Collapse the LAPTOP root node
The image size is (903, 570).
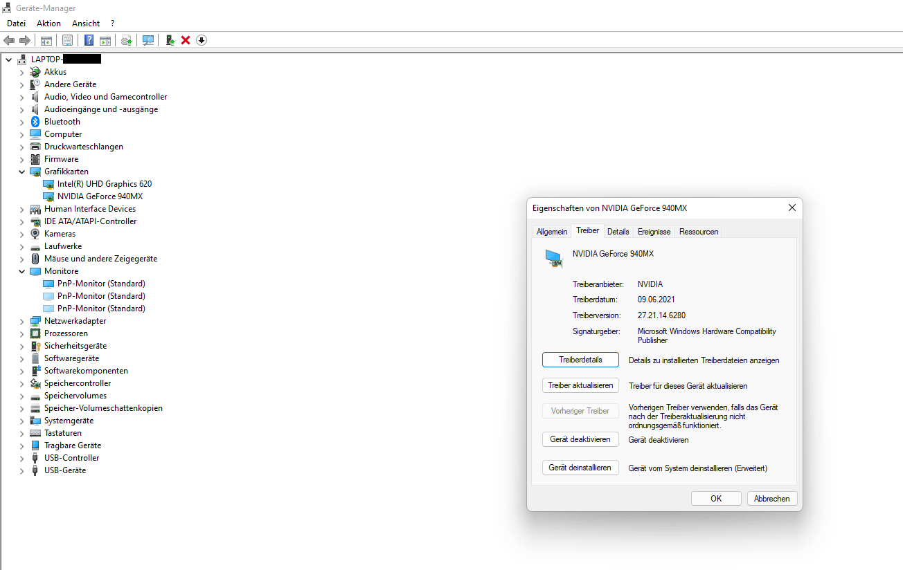(x=8, y=59)
